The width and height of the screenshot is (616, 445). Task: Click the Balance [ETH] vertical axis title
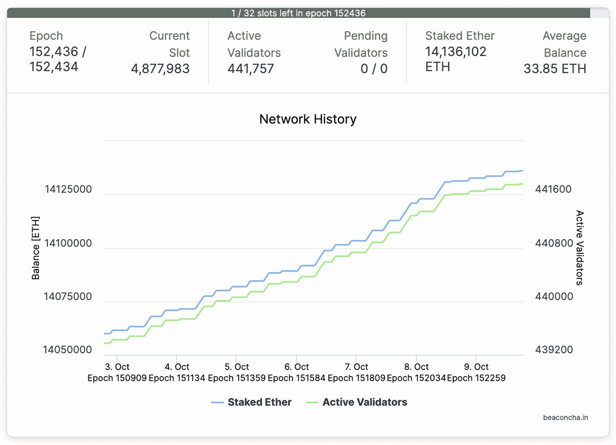tap(35, 248)
